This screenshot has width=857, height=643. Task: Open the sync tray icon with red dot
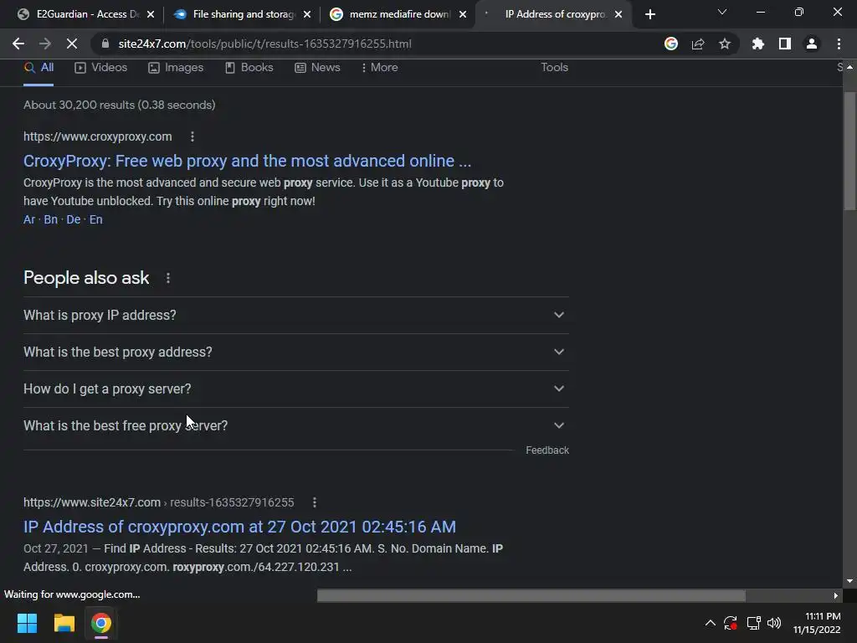click(x=731, y=623)
